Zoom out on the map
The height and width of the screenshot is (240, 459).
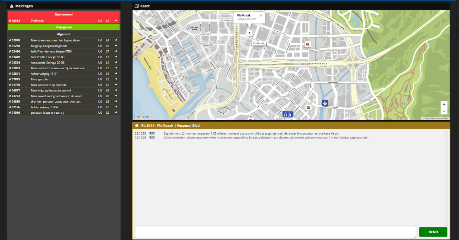[x=444, y=111]
